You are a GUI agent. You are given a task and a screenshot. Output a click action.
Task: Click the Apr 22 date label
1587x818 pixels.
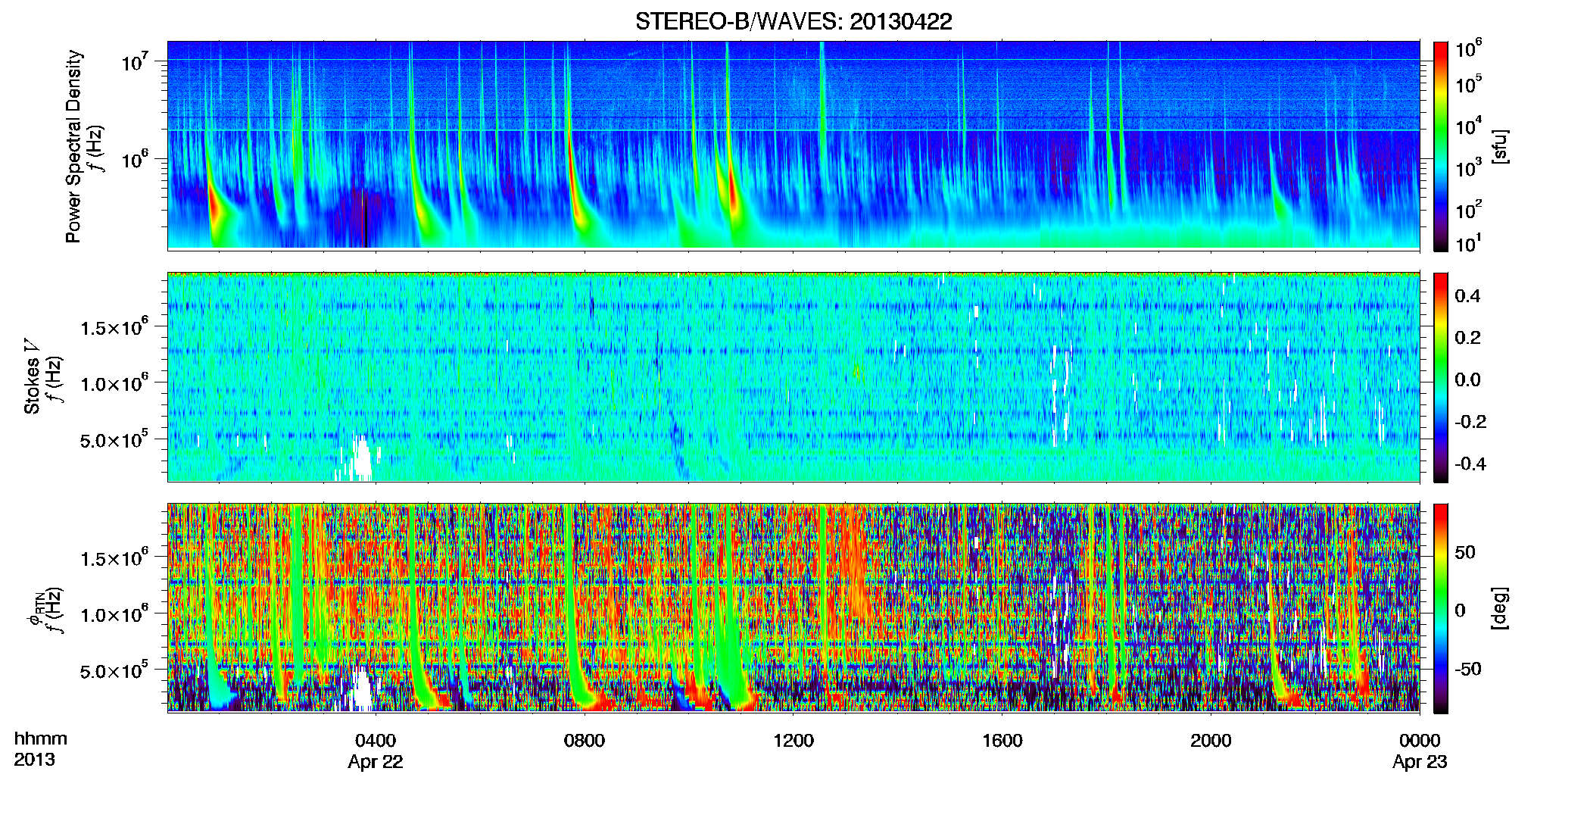376,762
